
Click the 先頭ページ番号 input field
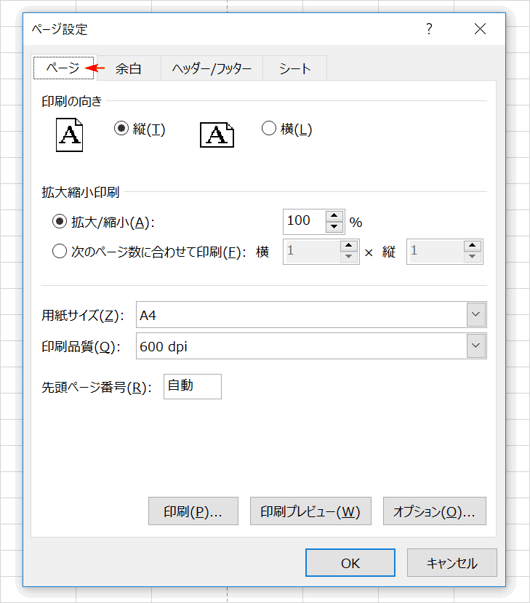point(193,386)
